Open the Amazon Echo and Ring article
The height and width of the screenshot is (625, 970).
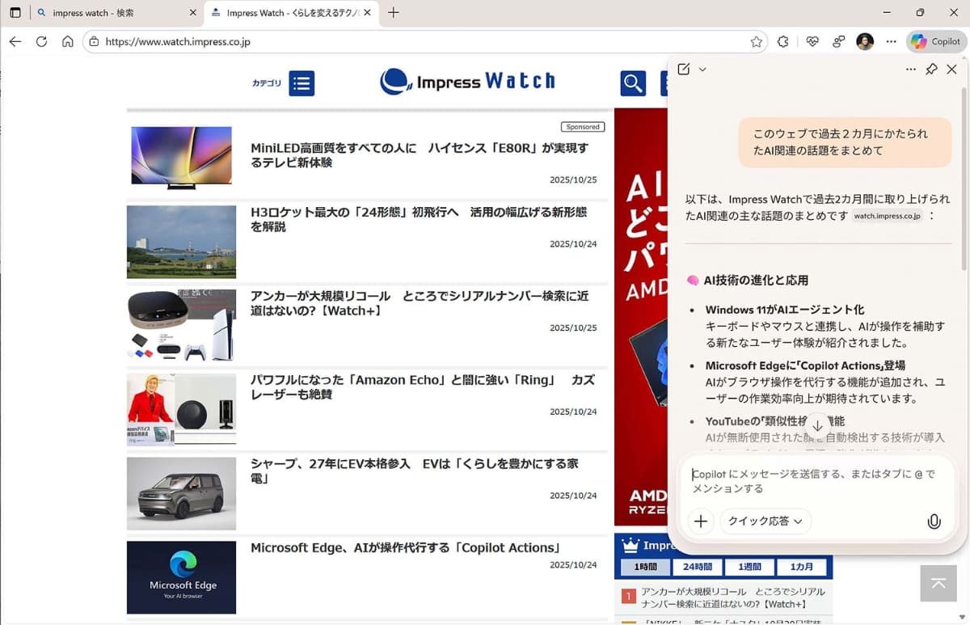coord(423,387)
